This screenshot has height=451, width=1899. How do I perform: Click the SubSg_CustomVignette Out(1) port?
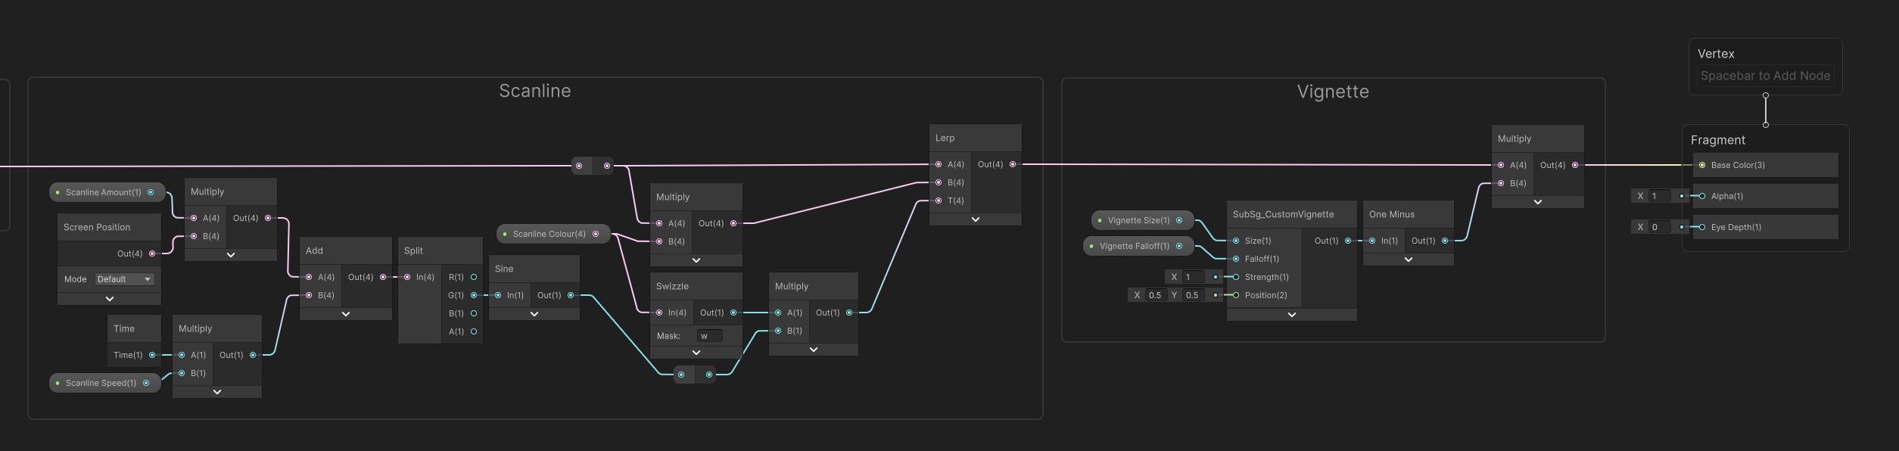click(x=1348, y=241)
